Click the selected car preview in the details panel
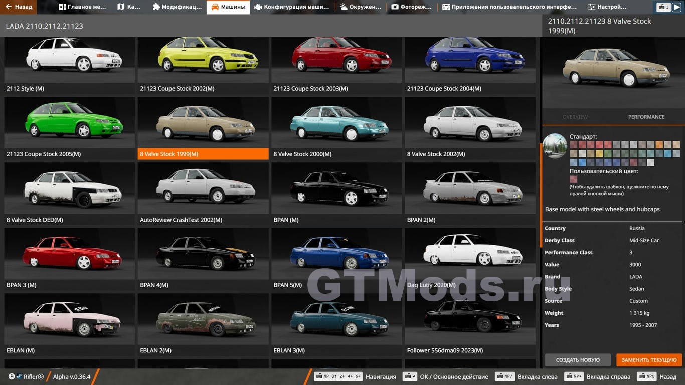685x385 pixels. click(613, 73)
